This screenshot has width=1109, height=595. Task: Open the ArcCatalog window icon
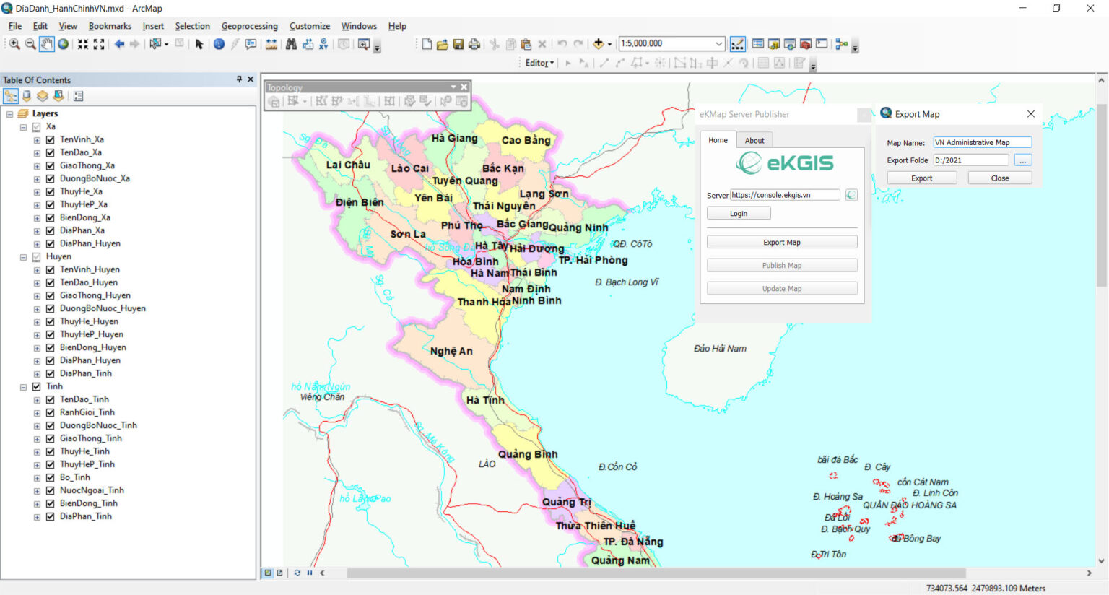point(773,44)
